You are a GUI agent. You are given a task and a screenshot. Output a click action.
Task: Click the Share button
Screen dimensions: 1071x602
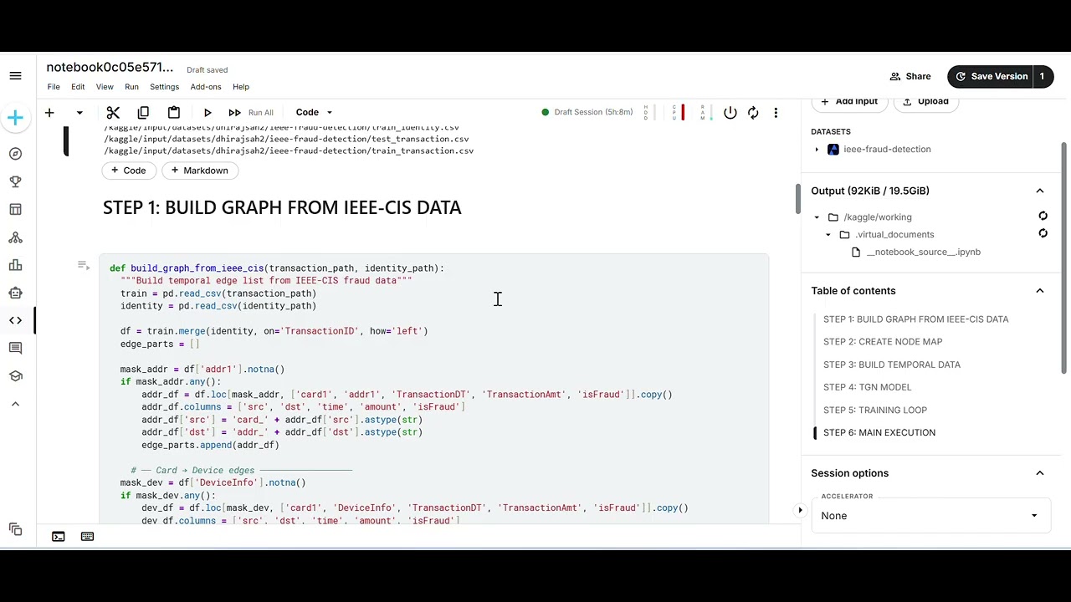[910, 76]
